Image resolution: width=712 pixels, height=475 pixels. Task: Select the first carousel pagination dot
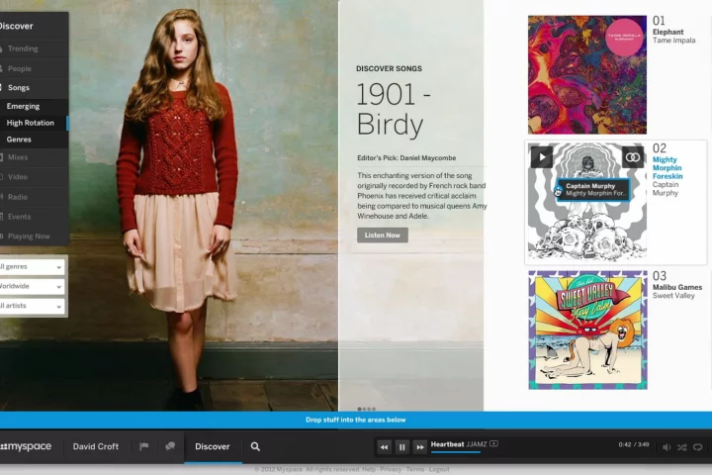(x=360, y=409)
